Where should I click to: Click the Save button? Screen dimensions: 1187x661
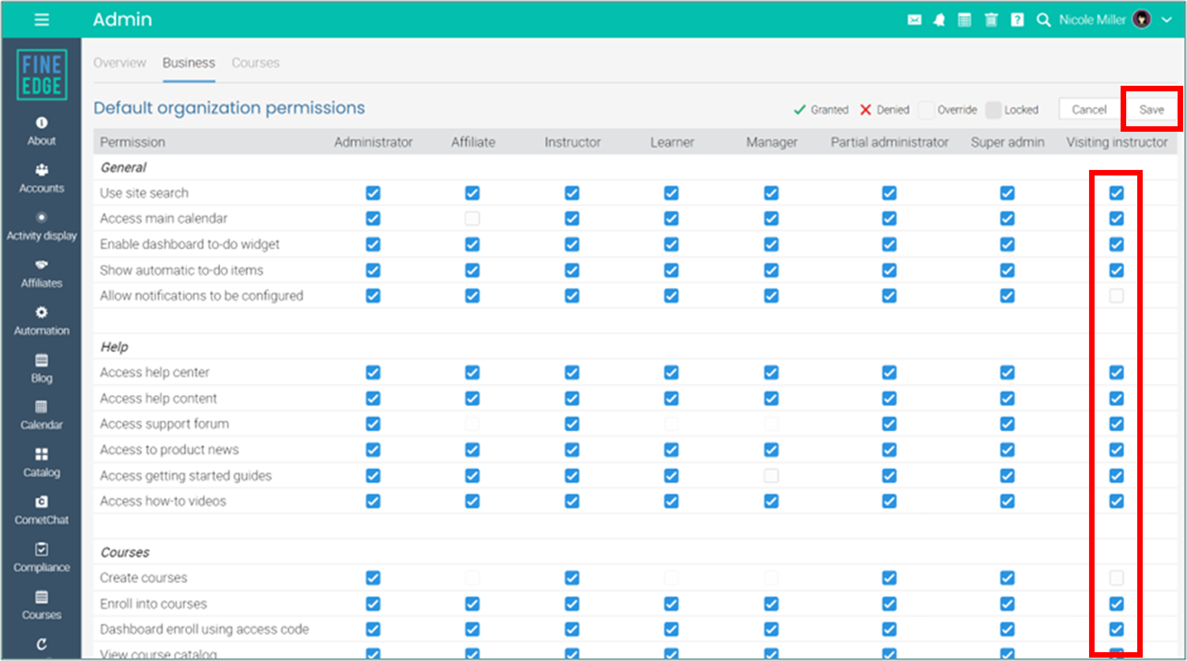(1151, 110)
